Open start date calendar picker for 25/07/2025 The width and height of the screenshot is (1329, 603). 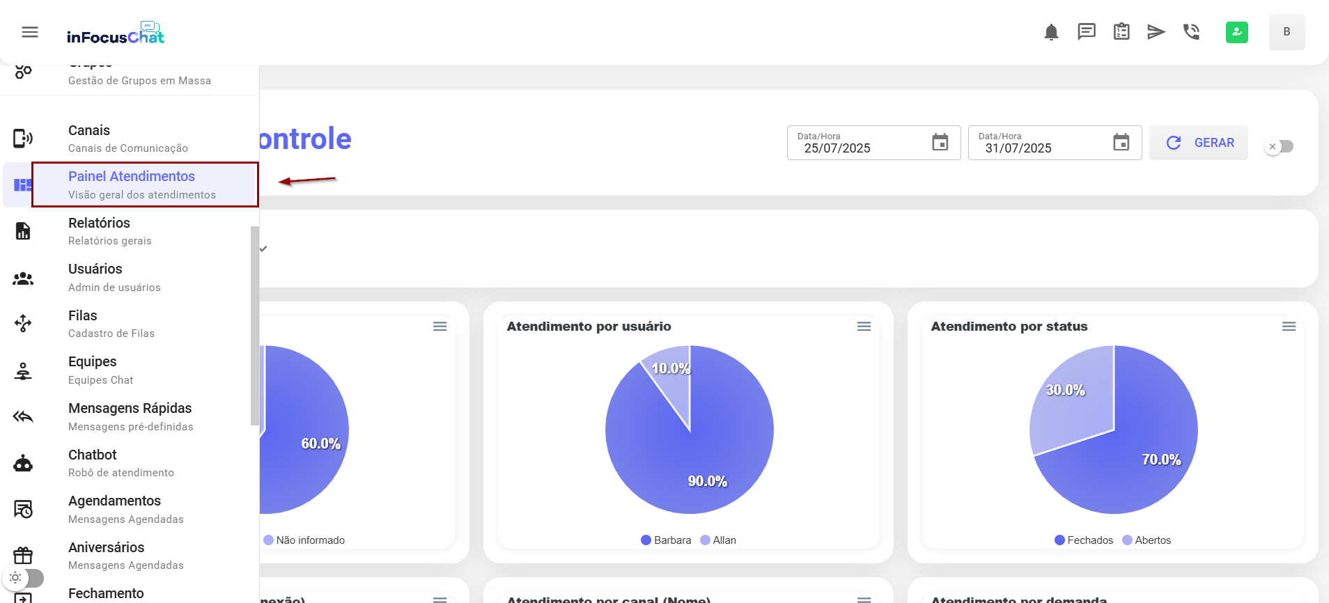click(x=940, y=143)
